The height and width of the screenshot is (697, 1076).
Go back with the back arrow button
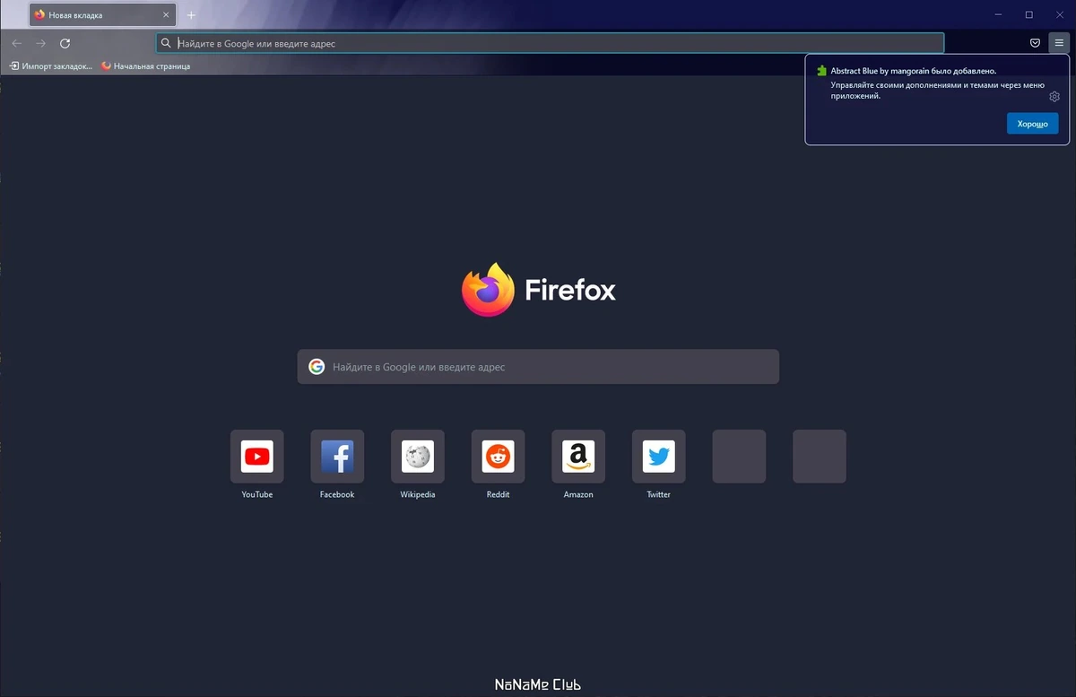[x=16, y=43]
